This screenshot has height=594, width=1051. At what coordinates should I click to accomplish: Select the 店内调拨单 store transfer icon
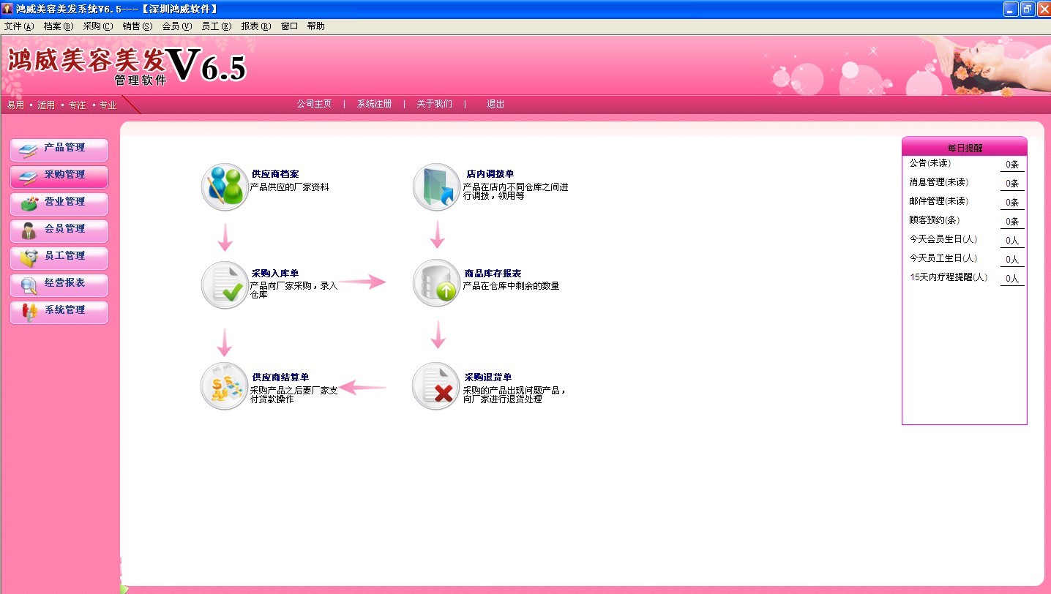coord(437,187)
